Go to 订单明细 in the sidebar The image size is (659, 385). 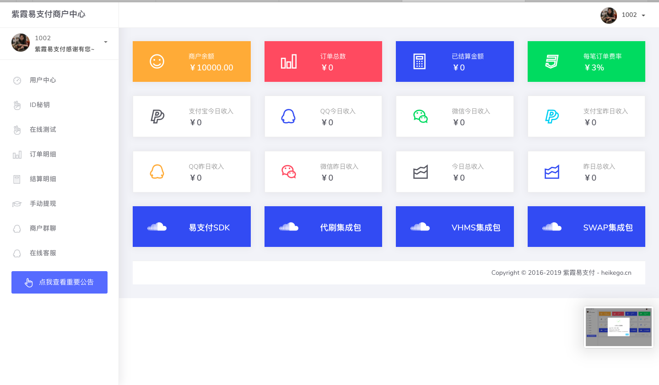tap(43, 155)
